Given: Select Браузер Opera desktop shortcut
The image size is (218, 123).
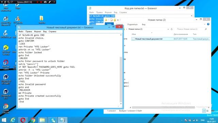Looking at the screenshot, I should tap(6, 65).
